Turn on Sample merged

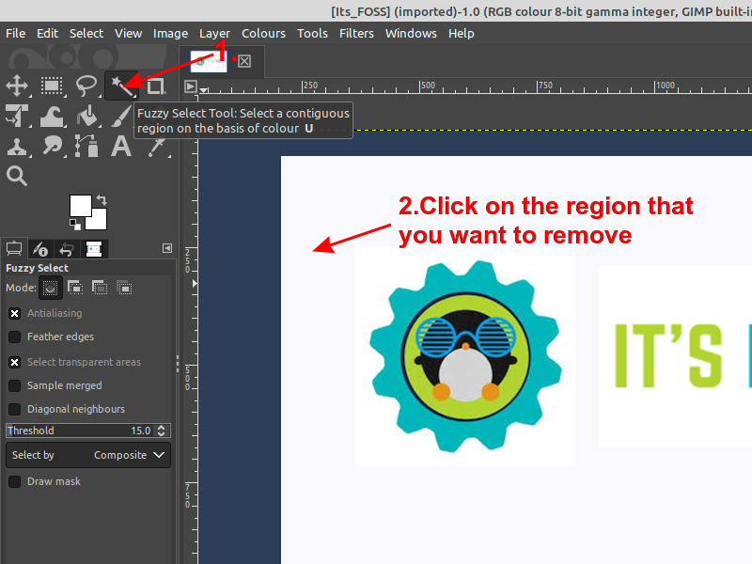click(12, 385)
